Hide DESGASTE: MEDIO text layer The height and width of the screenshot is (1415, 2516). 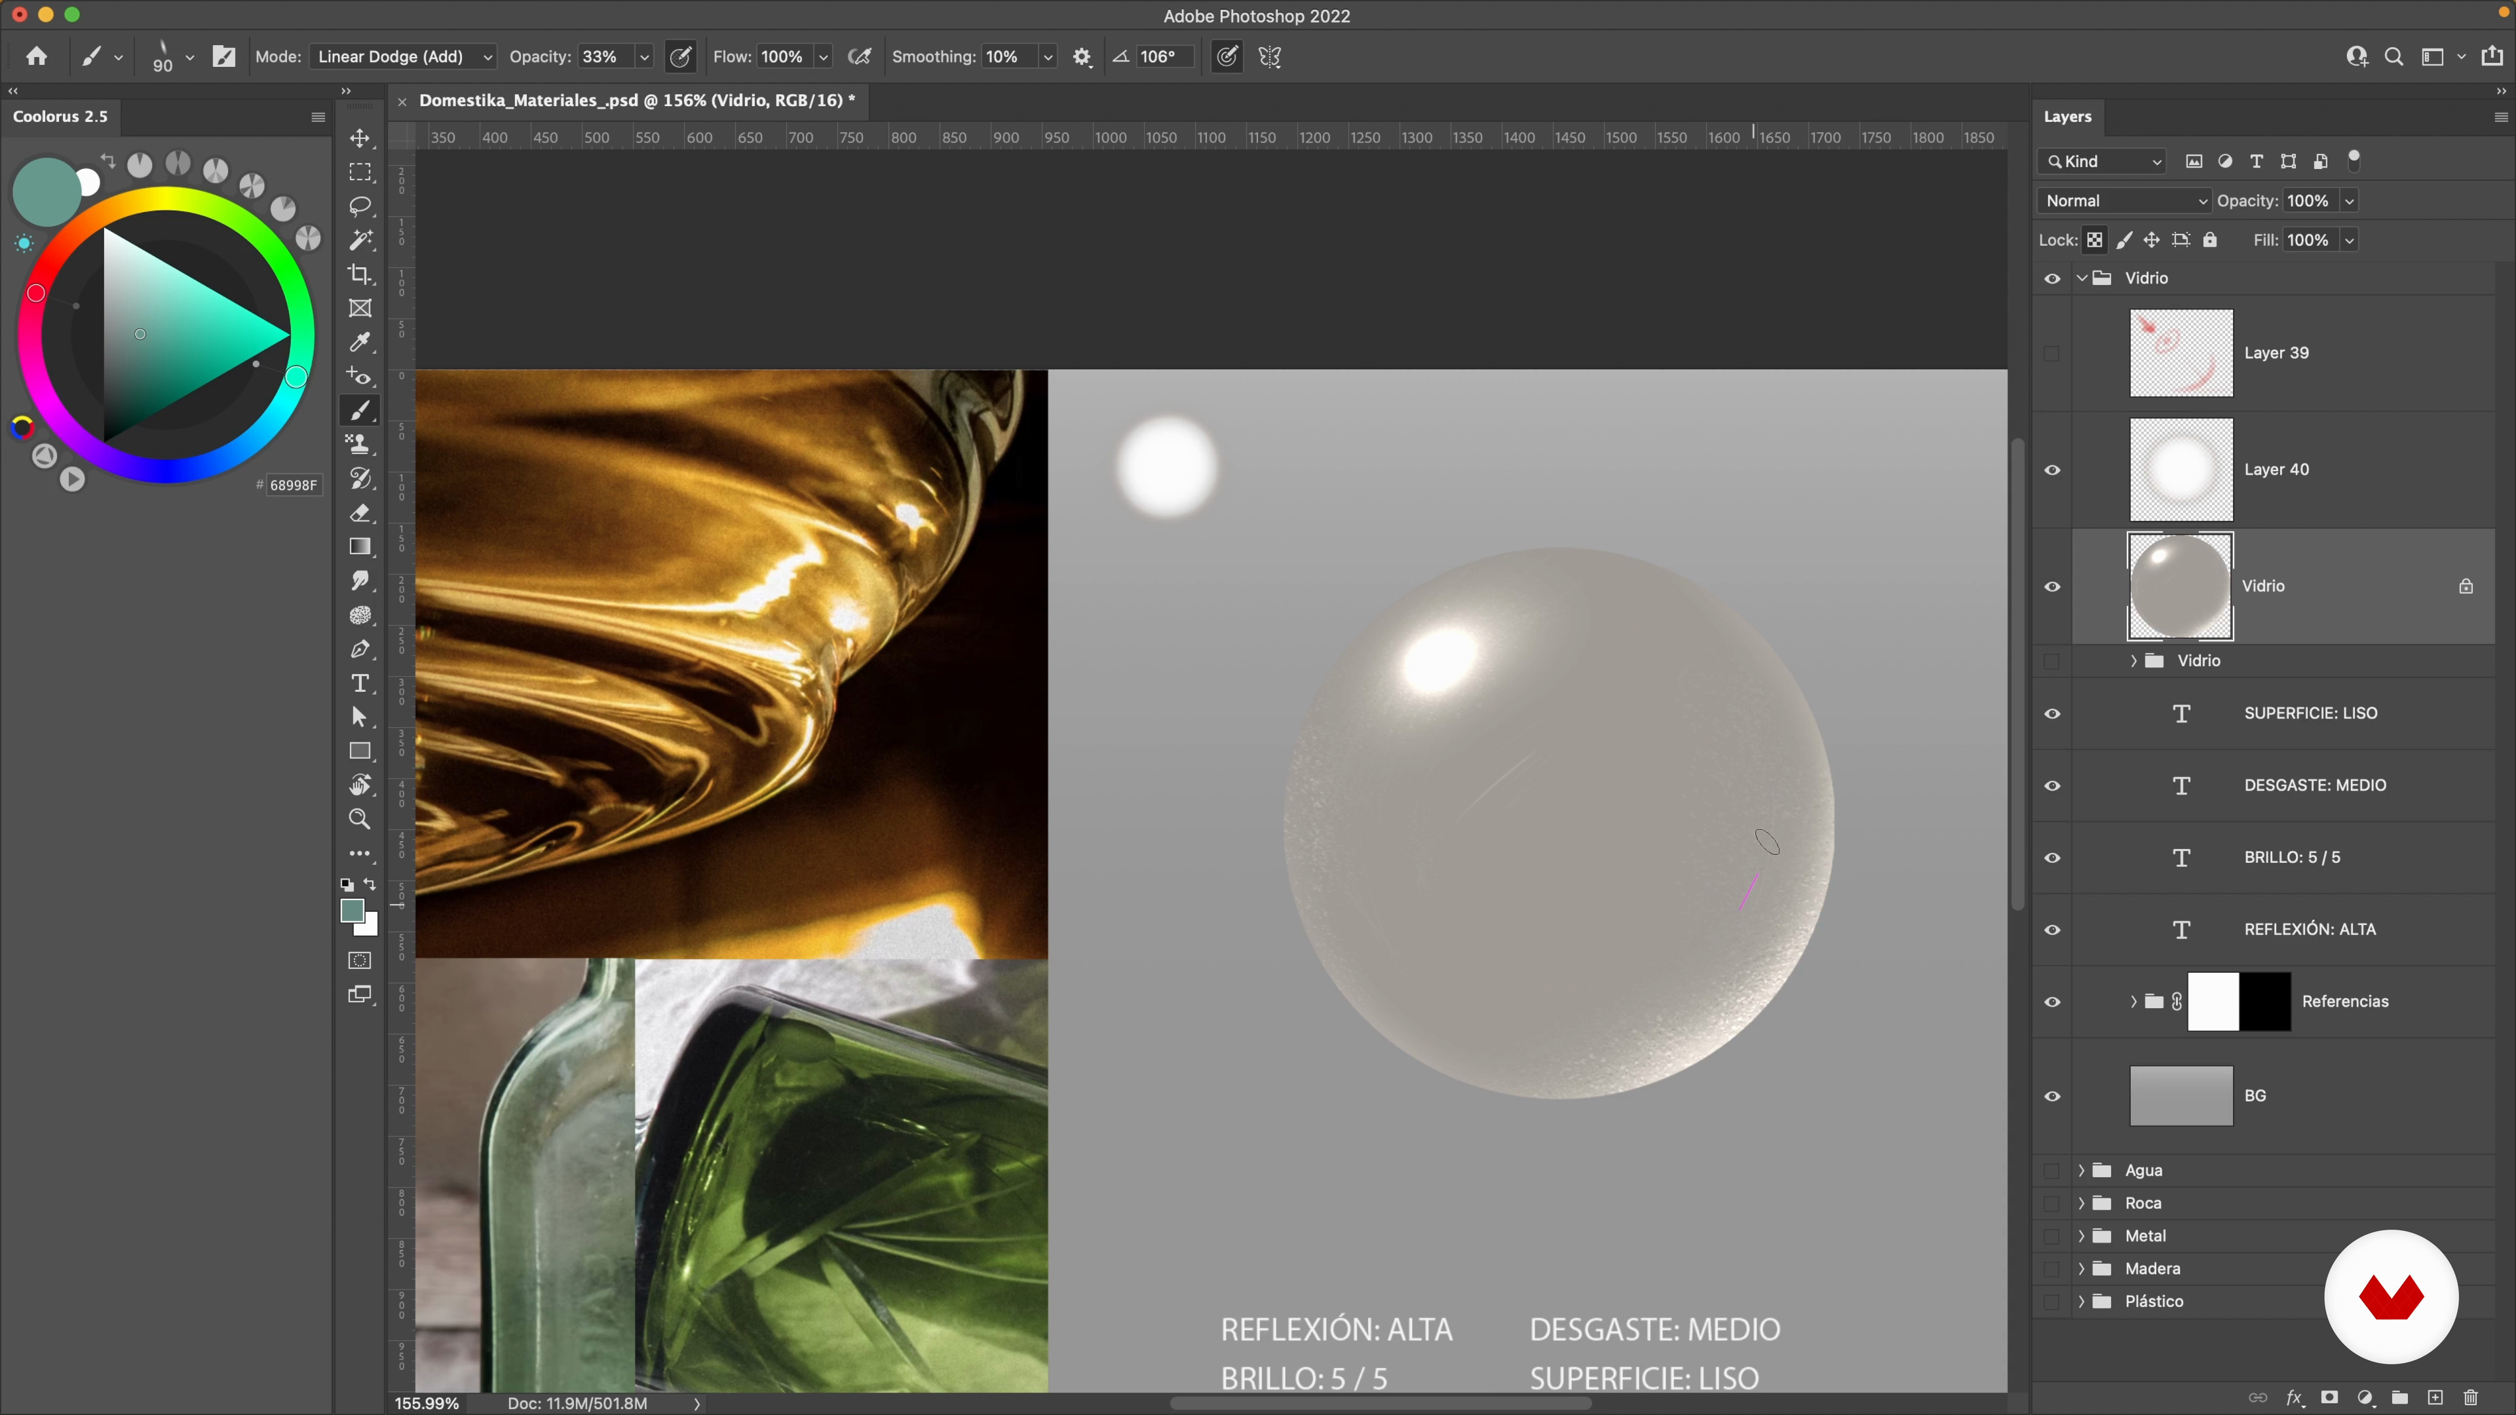(x=2052, y=786)
